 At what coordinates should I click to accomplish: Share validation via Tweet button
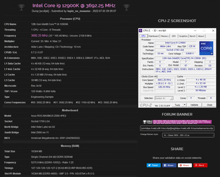pyautogui.click(x=153, y=165)
